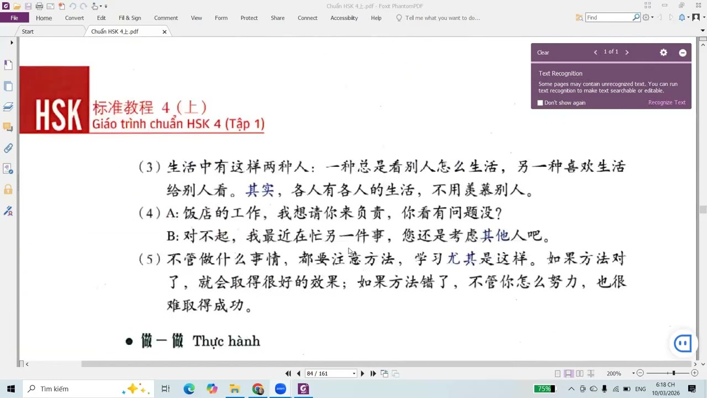Go to the previous page

[299, 374]
